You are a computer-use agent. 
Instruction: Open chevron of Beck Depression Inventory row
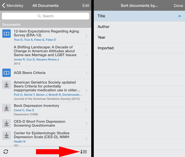click(86, 110)
